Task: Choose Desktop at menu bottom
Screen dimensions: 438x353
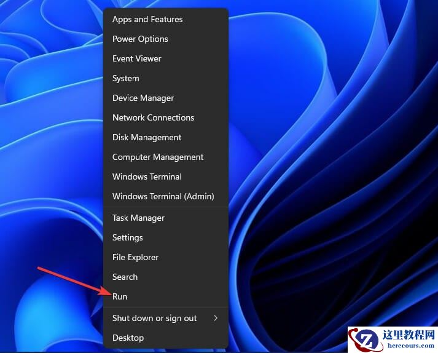Action: point(166,338)
